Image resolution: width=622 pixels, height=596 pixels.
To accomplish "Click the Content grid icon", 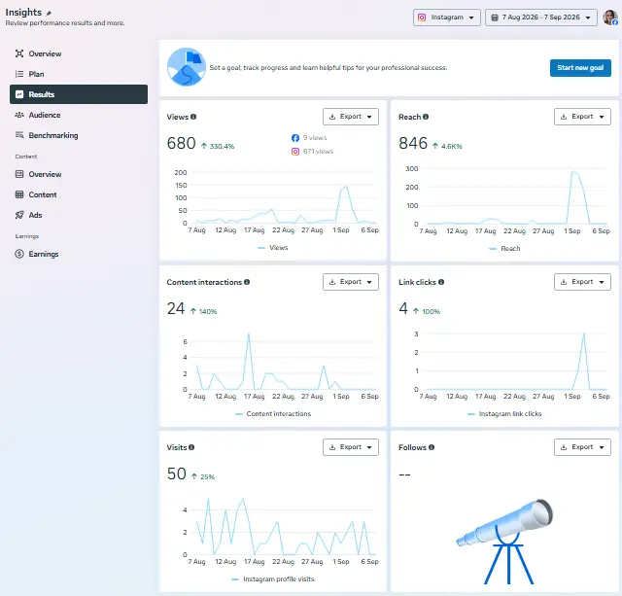I will 19,194.
